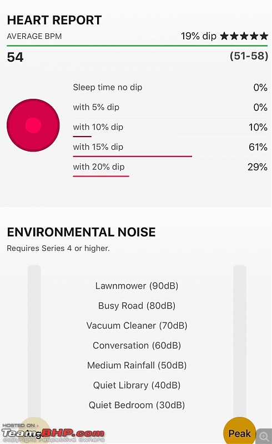Image resolution: width=272 pixels, height=444 pixels.
Task: Tap the 'Sleep time no dip' row
Action: click(x=170, y=87)
